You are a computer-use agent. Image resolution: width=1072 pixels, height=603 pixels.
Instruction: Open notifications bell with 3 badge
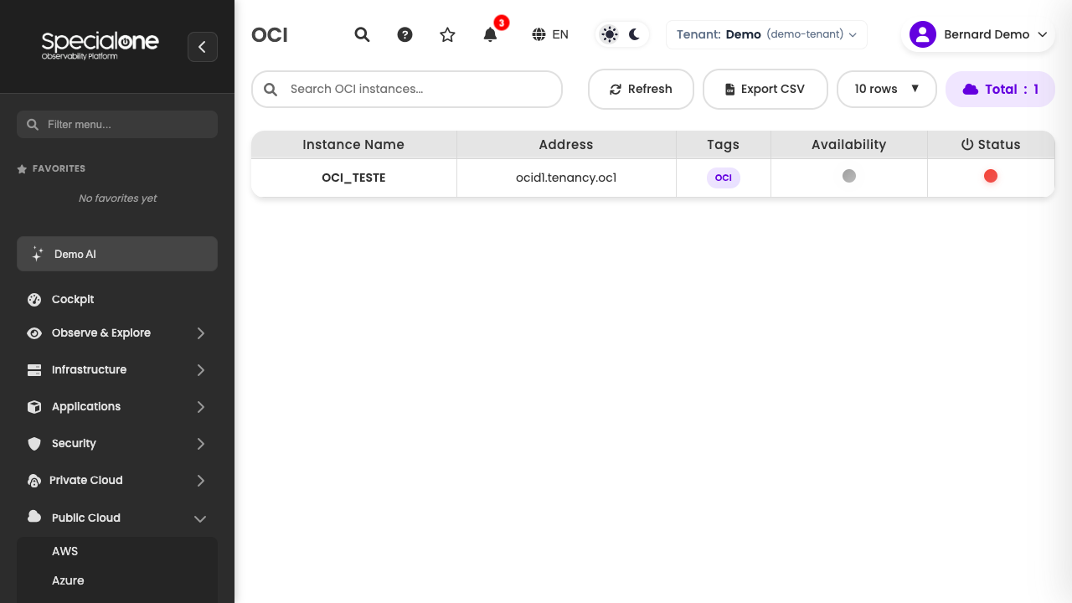point(491,34)
